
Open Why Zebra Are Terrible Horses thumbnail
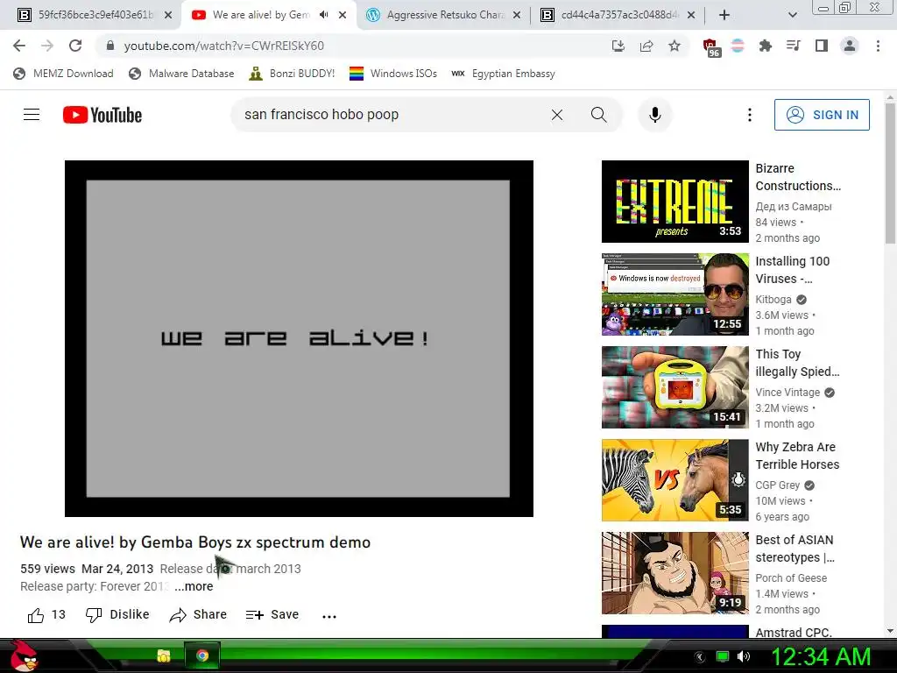point(675,480)
